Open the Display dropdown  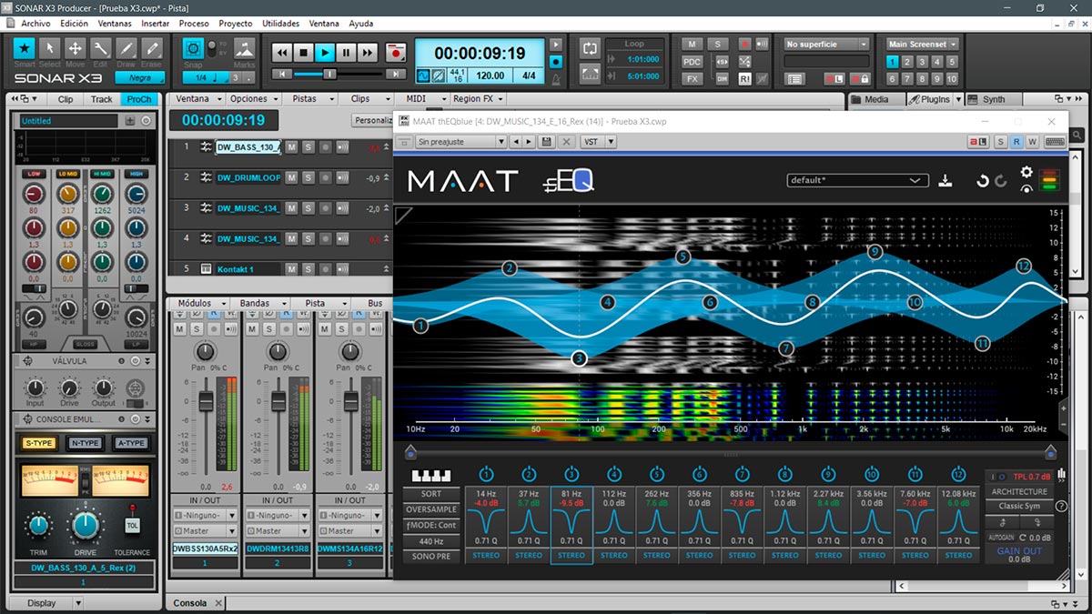53,603
